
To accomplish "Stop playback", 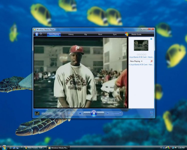I will click(80, 113).
